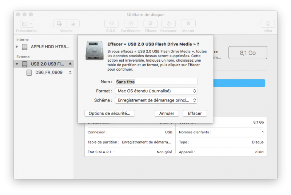Click the Type Disque value

258,142
